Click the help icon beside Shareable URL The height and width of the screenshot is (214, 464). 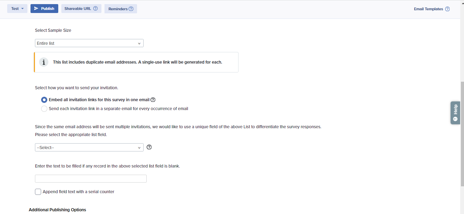[96, 9]
